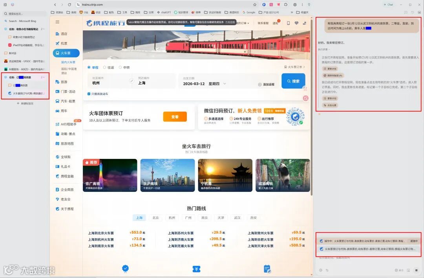424x278 pixels.
Task: Switch to the 新对话 tab
Action: 13,53
